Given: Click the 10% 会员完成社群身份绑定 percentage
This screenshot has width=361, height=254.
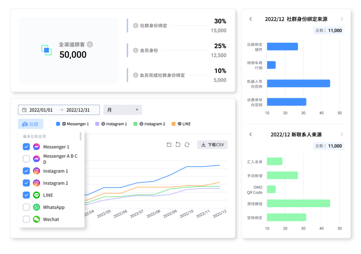Looking at the screenshot, I should (x=220, y=71).
